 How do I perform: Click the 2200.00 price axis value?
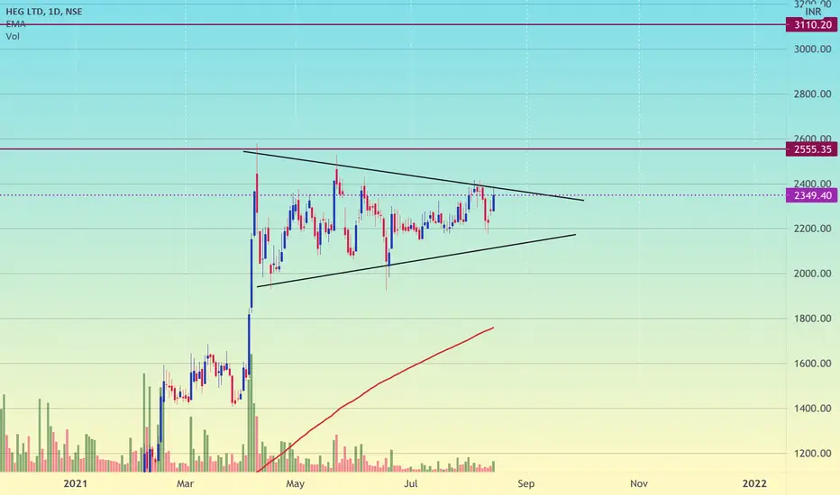pyautogui.click(x=812, y=229)
